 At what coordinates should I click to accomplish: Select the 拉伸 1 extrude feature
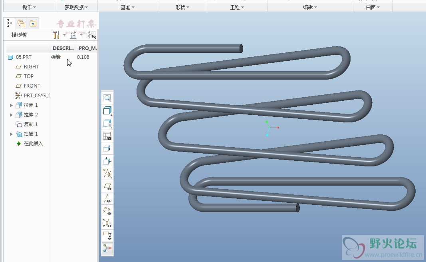pos(31,105)
